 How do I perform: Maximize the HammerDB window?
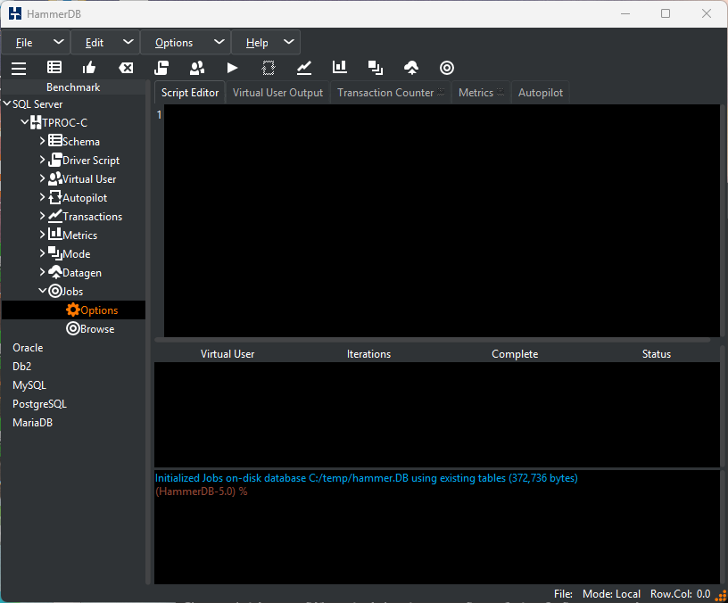666,13
